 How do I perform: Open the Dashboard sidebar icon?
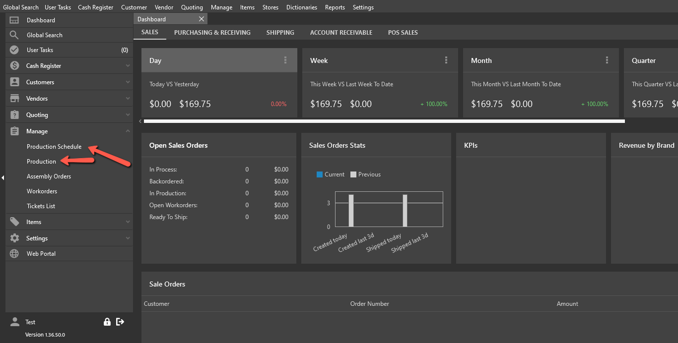click(14, 20)
